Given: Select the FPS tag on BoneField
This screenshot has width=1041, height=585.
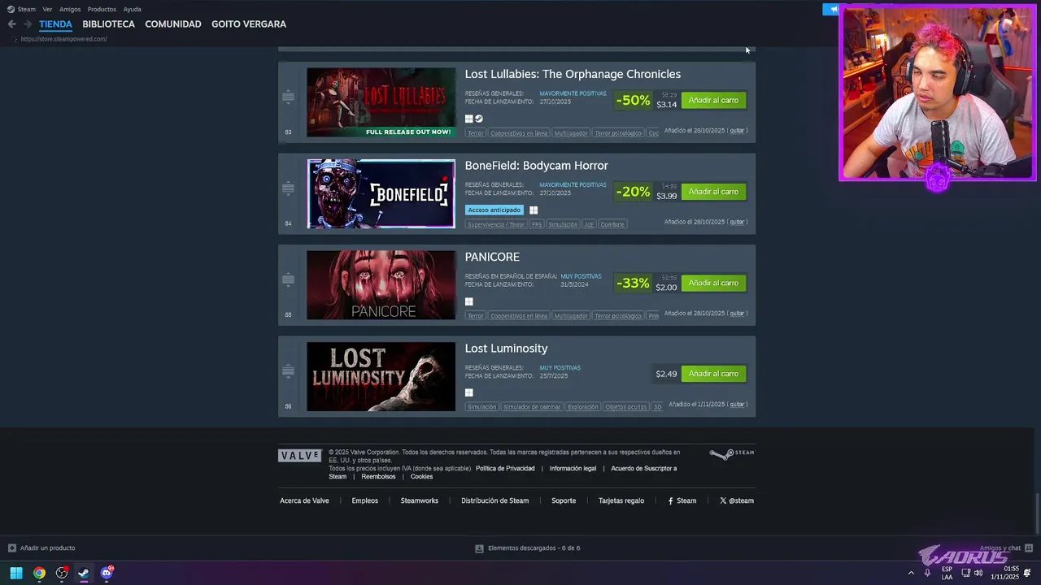Looking at the screenshot, I should click(537, 224).
